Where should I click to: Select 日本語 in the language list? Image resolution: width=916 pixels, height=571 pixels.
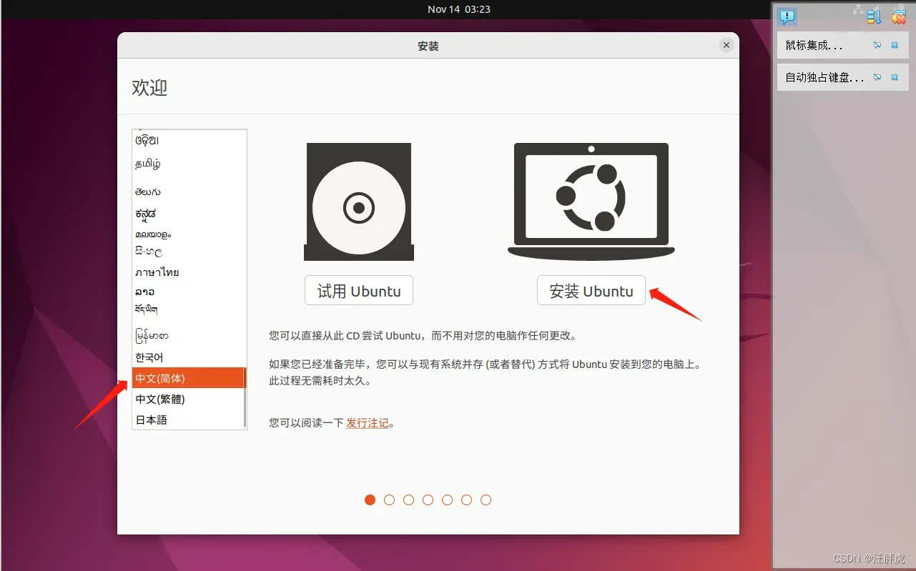coord(189,419)
